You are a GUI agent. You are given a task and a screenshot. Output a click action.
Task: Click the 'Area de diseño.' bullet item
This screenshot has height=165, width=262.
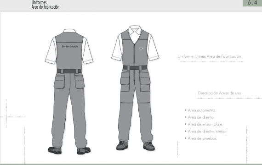coord(201,117)
